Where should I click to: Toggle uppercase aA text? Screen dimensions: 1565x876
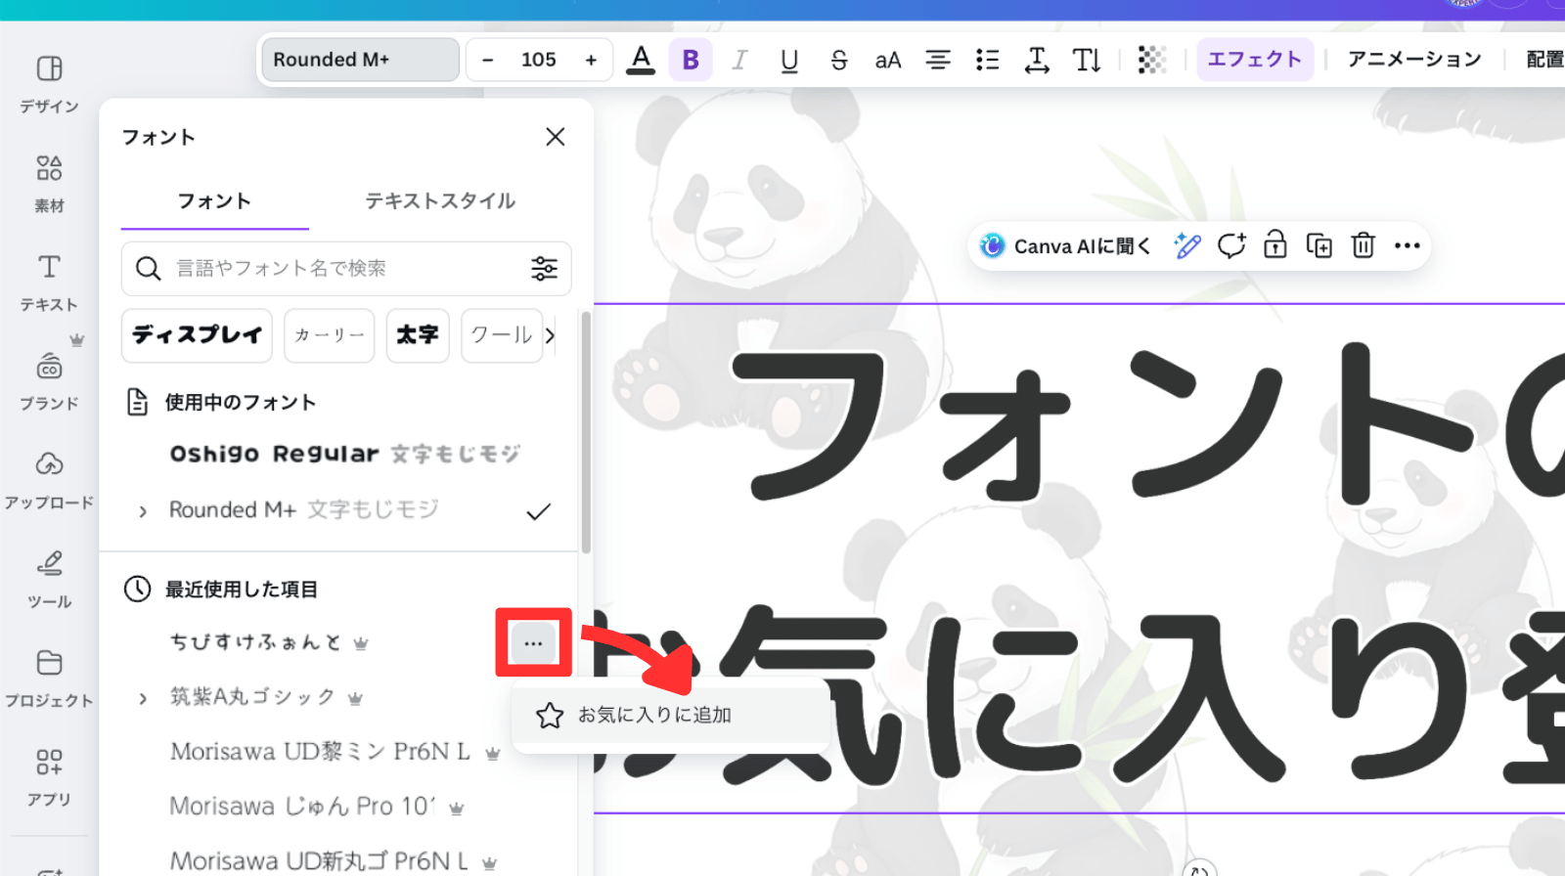pos(888,60)
